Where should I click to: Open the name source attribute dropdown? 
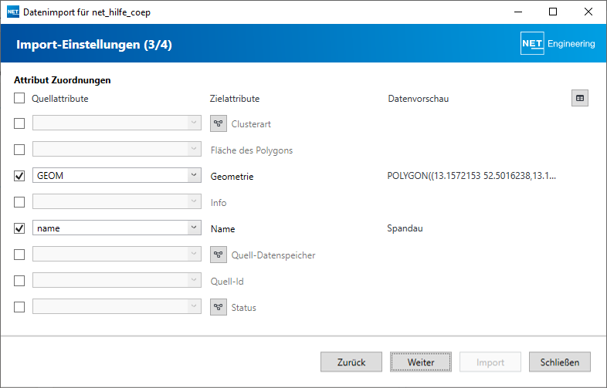[117, 228]
